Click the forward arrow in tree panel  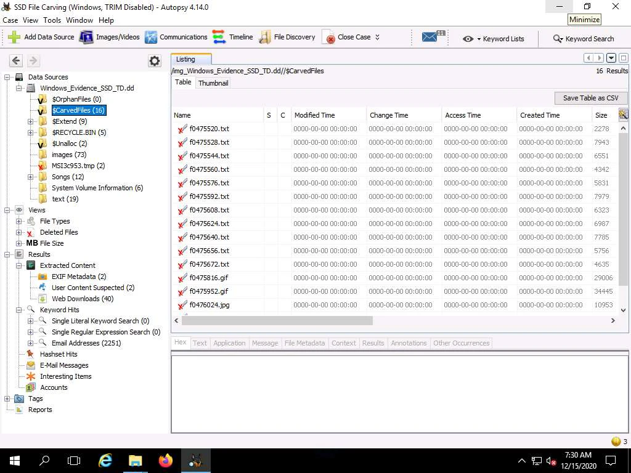click(33, 61)
